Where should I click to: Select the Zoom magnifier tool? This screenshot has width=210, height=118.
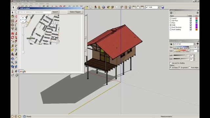pos(12,63)
